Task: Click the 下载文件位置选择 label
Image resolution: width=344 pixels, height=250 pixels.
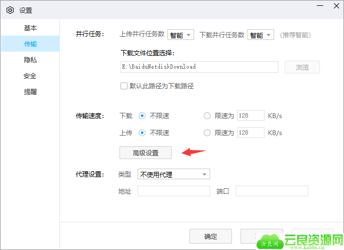Action: (x=147, y=53)
